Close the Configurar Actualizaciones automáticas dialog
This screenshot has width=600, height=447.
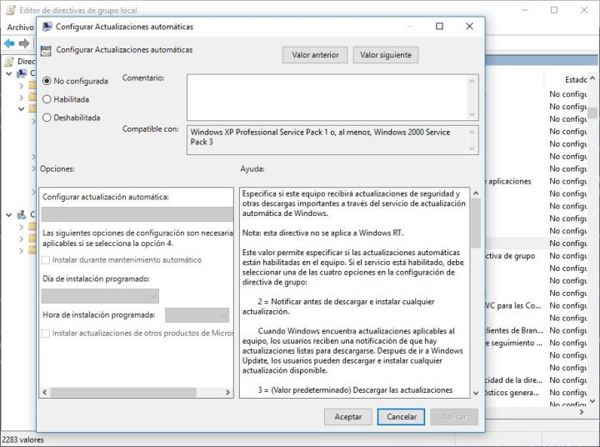point(470,26)
